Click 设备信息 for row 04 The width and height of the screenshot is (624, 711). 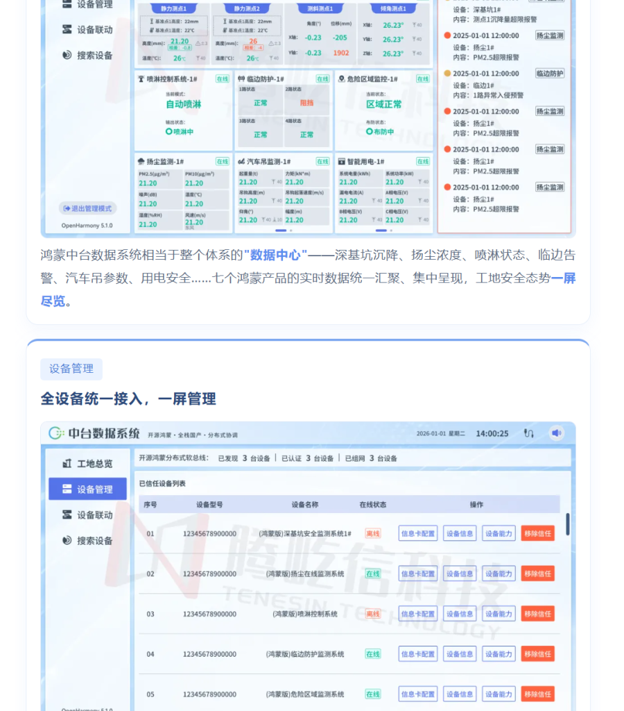pyautogui.click(x=460, y=654)
